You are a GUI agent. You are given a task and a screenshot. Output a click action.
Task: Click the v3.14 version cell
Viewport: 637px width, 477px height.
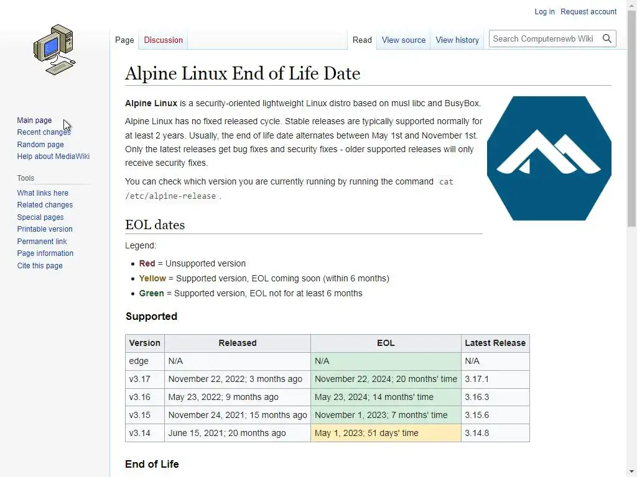[144, 433]
